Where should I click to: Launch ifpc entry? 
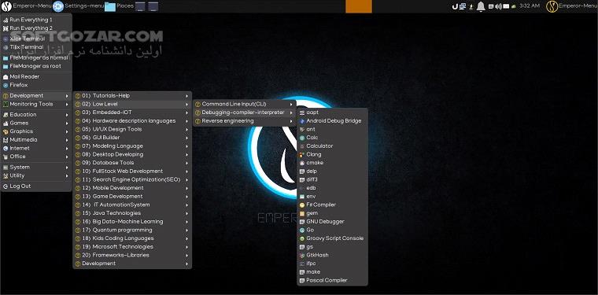[332, 264]
